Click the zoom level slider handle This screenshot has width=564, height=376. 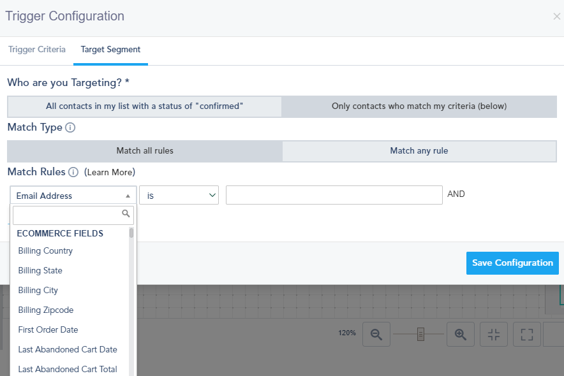click(420, 334)
